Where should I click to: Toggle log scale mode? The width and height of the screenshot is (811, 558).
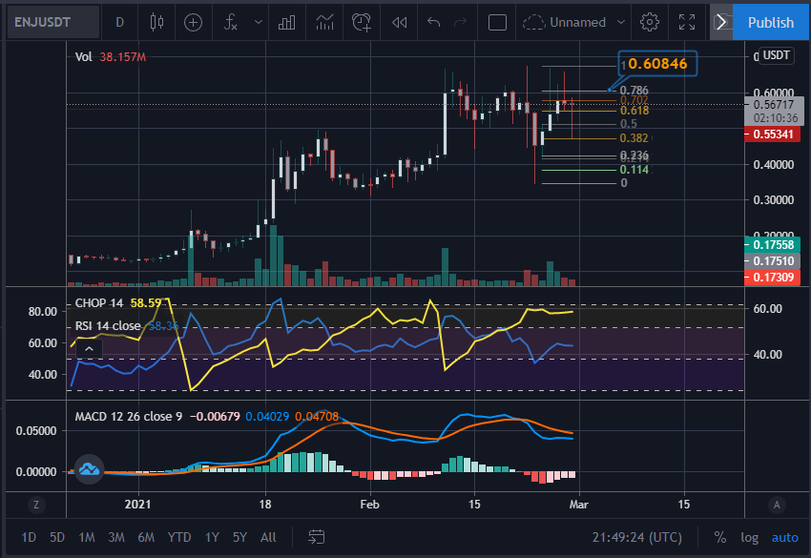[749, 537]
